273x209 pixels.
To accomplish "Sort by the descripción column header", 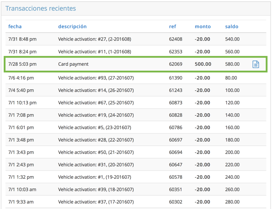I will click(72, 26).
